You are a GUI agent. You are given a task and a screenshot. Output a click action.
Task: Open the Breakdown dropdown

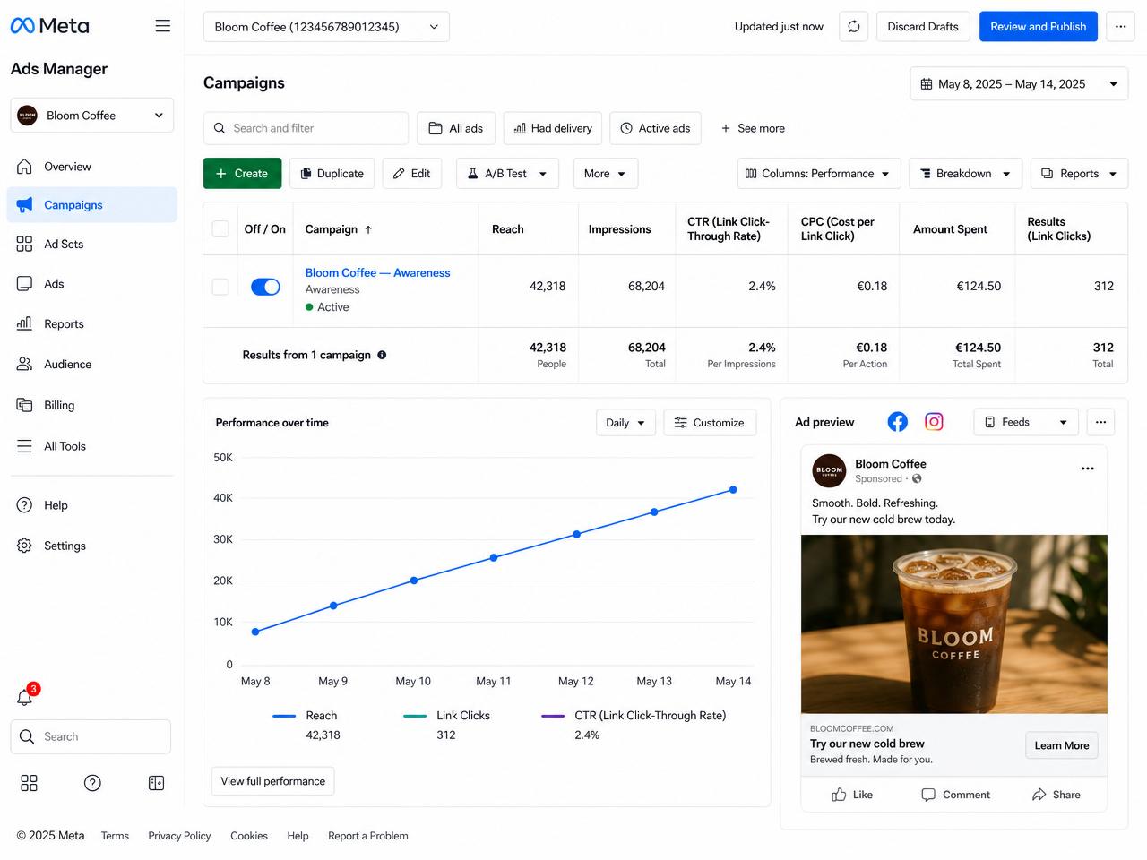(x=966, y=174)
